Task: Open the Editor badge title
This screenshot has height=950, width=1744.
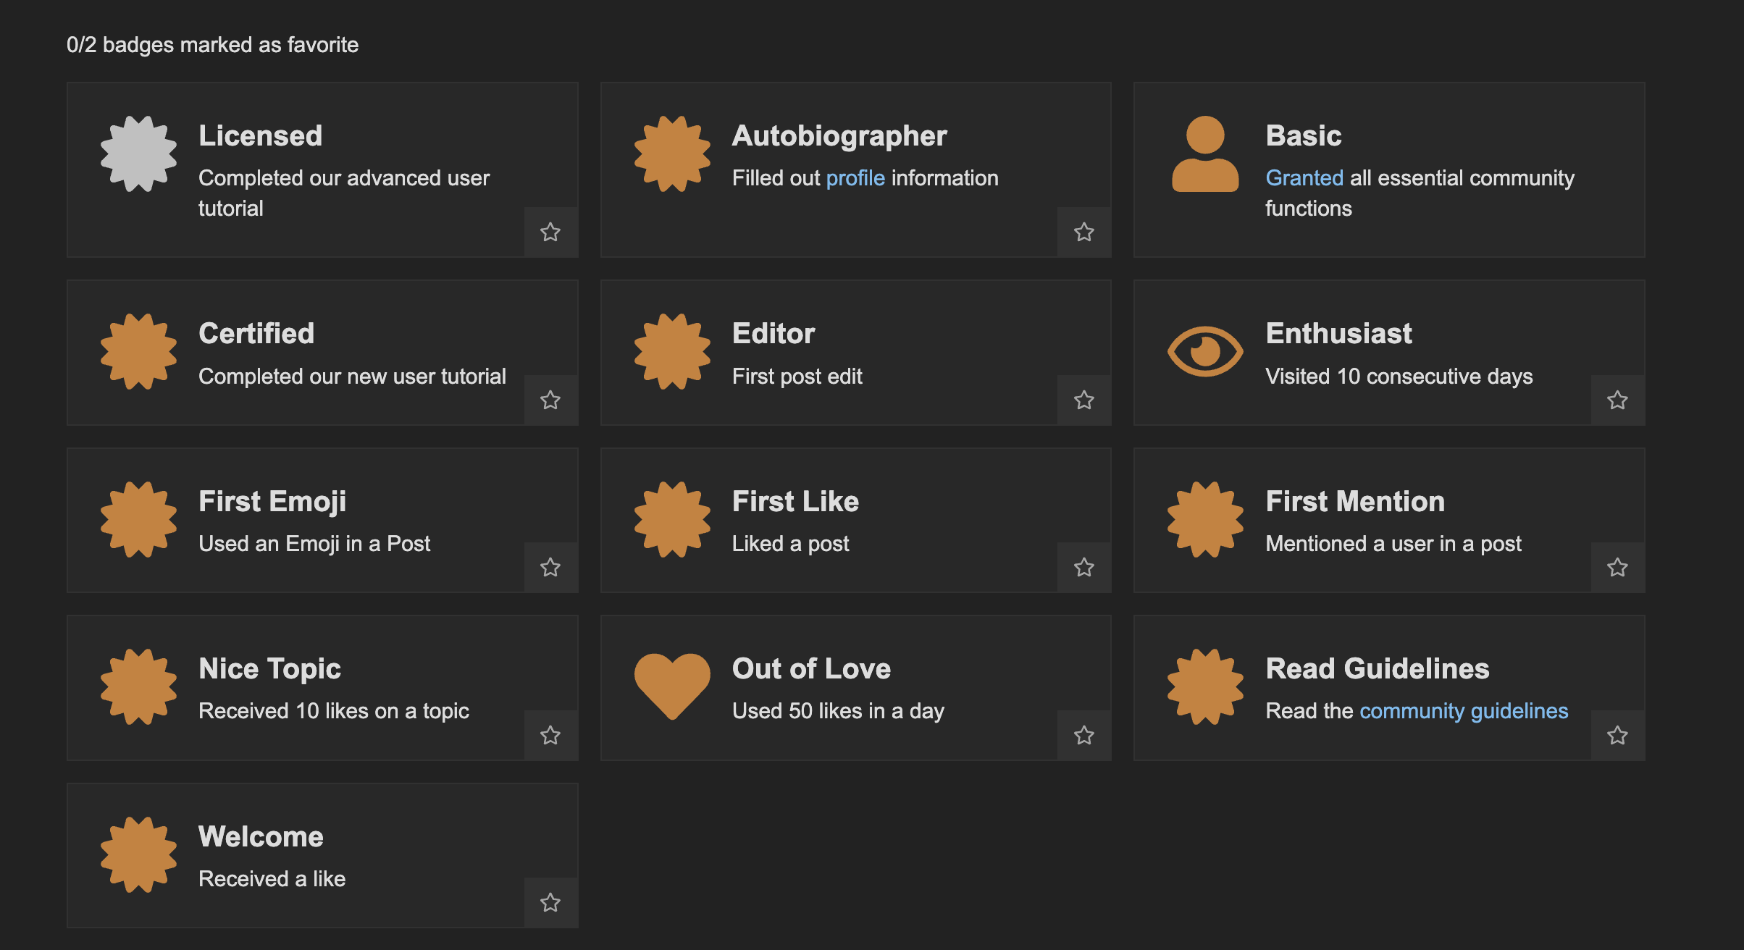Action: coord(773,334)
